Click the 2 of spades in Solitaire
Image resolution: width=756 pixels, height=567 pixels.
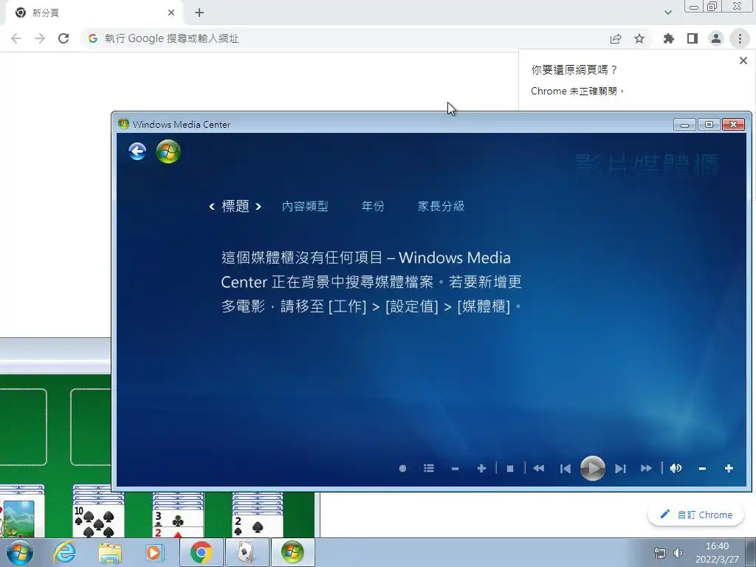click(x=258, y=526)
